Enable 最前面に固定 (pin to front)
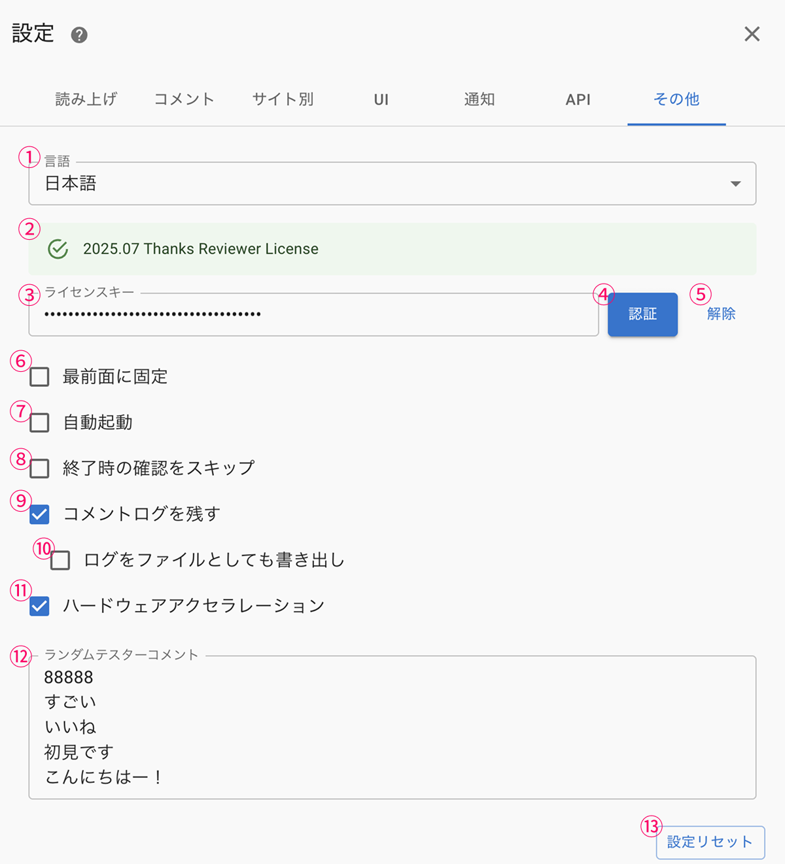This screenshot has height=864, width=785. (x=39, y=376)
